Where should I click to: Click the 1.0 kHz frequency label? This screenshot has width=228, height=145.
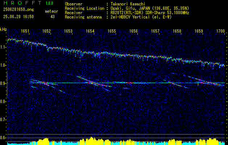(x=3, y=65)
